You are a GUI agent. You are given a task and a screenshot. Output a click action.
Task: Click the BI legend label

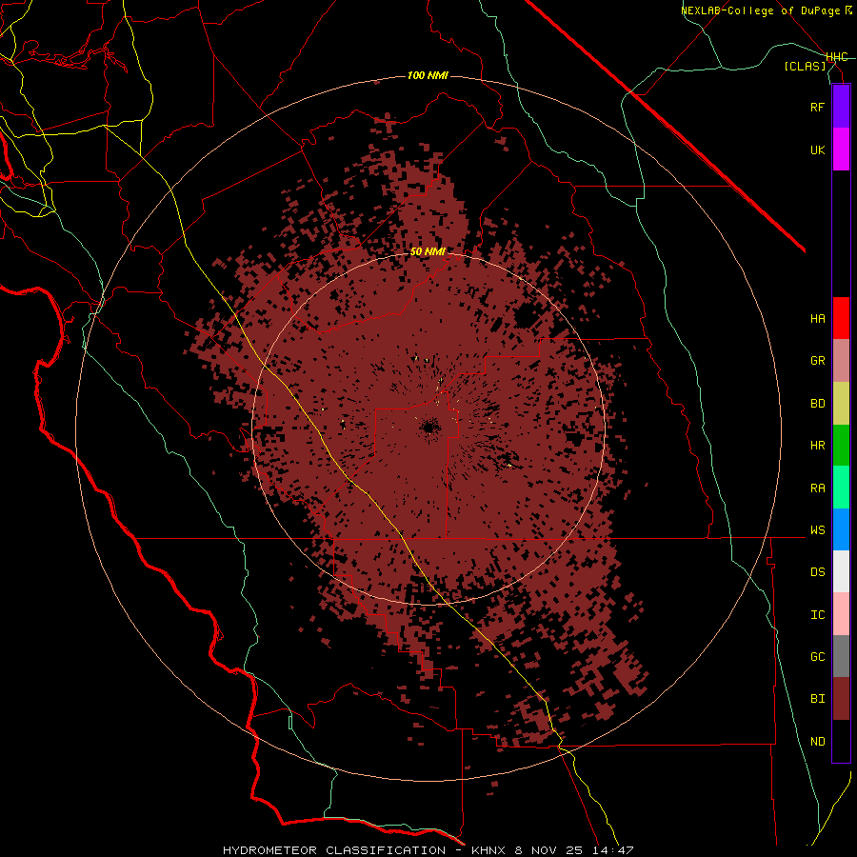[x=817, y=699]
